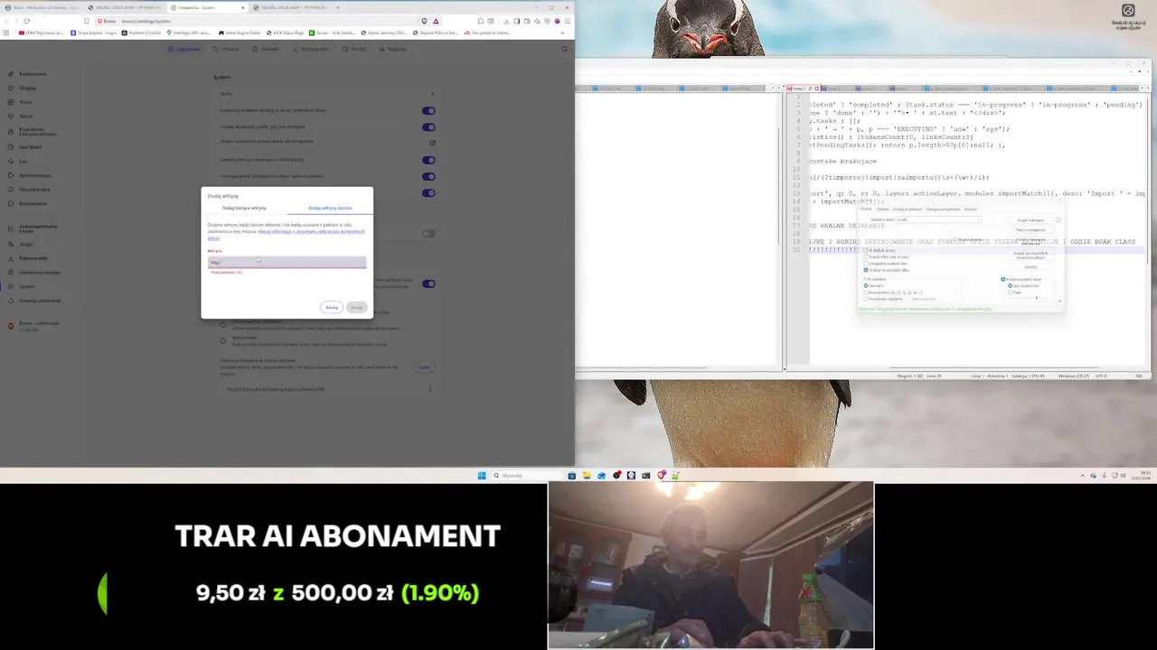Toggle Przezroczystość okna checkbox in find dialog

[x=1003, y=279]
